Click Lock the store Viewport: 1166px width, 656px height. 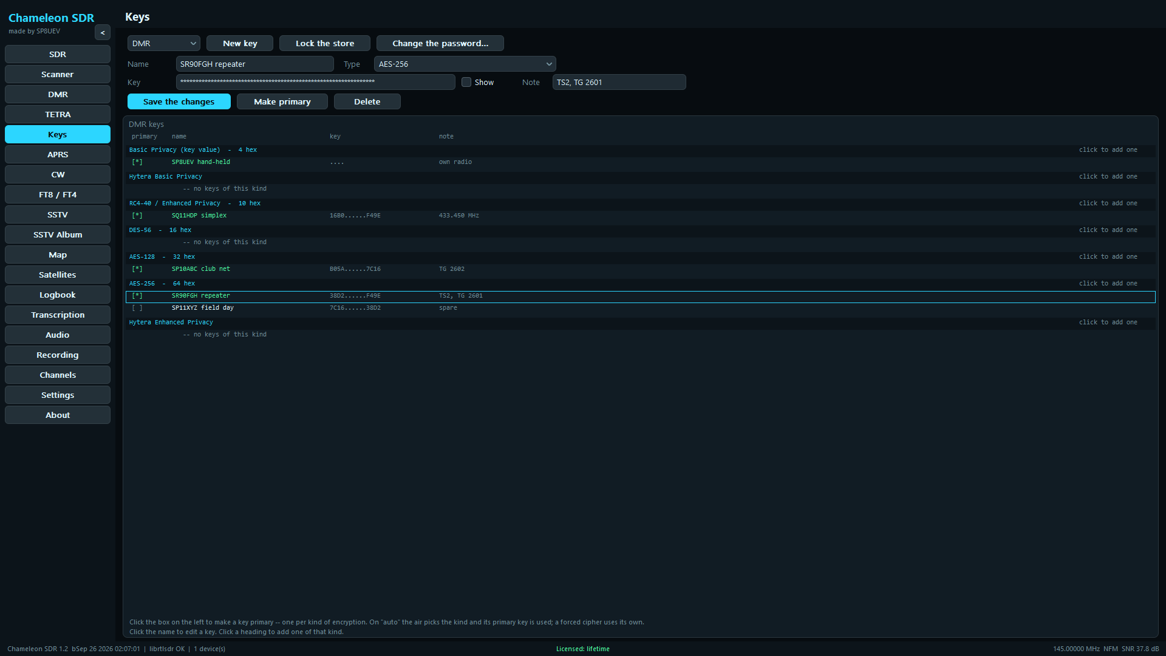point(325,43)
